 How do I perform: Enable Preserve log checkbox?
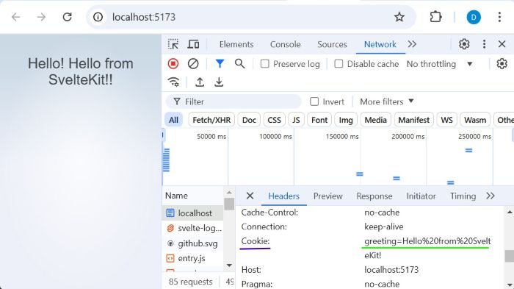click(264, 64)
